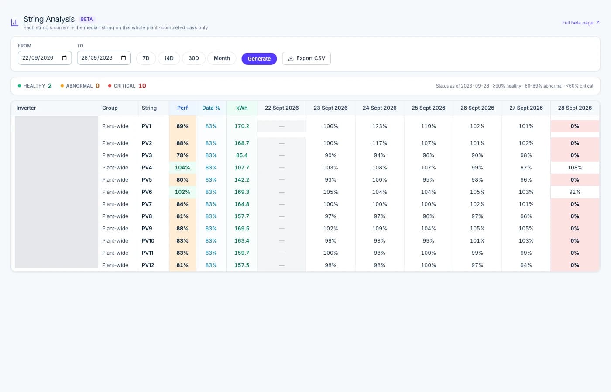Click the CRITICAL status count

point(127,86)
